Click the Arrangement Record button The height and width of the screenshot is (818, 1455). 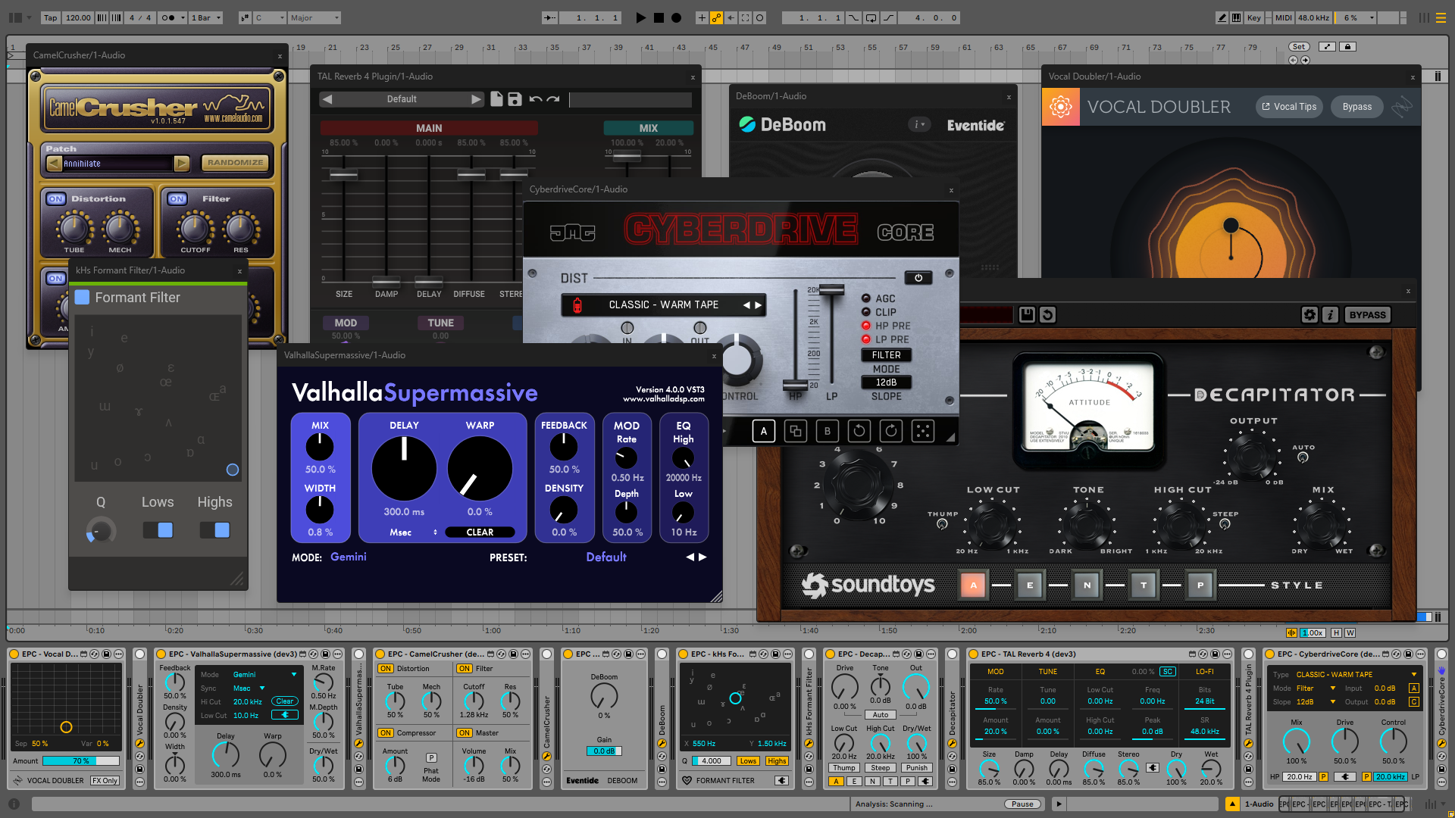[676, 17]
